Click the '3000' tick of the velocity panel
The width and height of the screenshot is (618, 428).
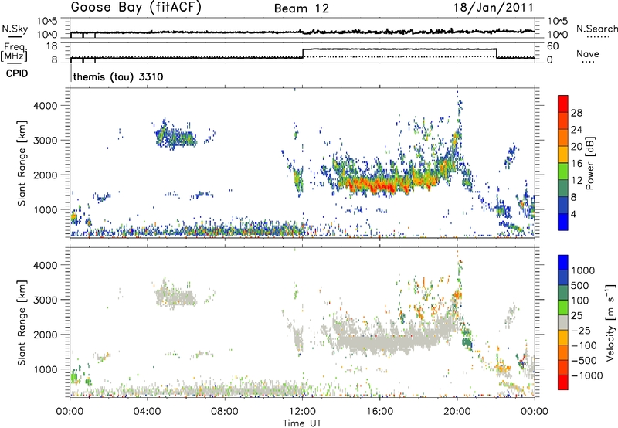coord(46,300)
